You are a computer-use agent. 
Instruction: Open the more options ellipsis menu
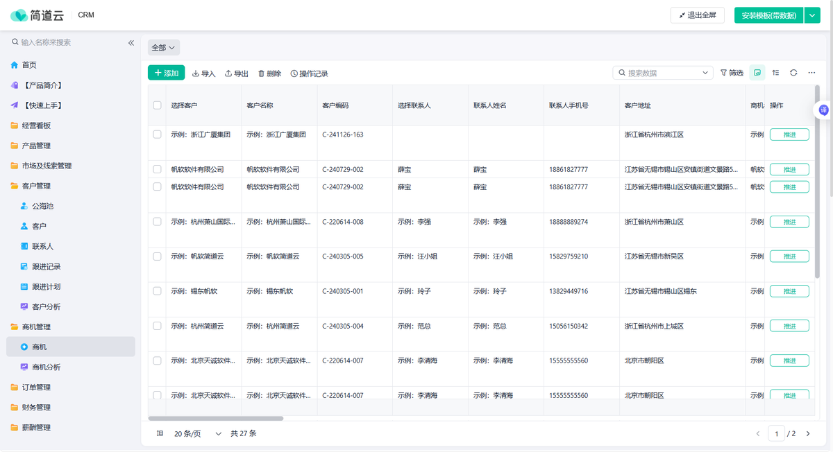tap(811, 73)
